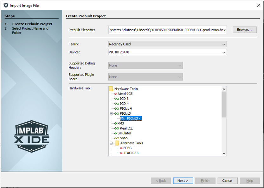Select the PICkit3 tree node
Viewport: 264px width, 188px height.
coord(125,113)
